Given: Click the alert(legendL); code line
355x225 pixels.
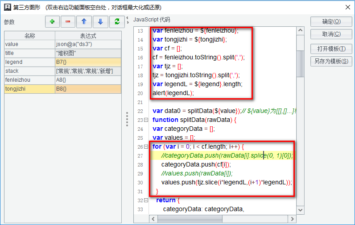Looking at the screenshot, I should pos(173,93).
